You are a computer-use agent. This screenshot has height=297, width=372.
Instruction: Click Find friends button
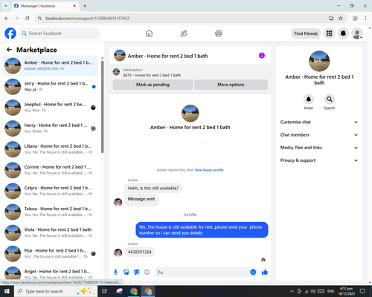[x=306, y=33]
